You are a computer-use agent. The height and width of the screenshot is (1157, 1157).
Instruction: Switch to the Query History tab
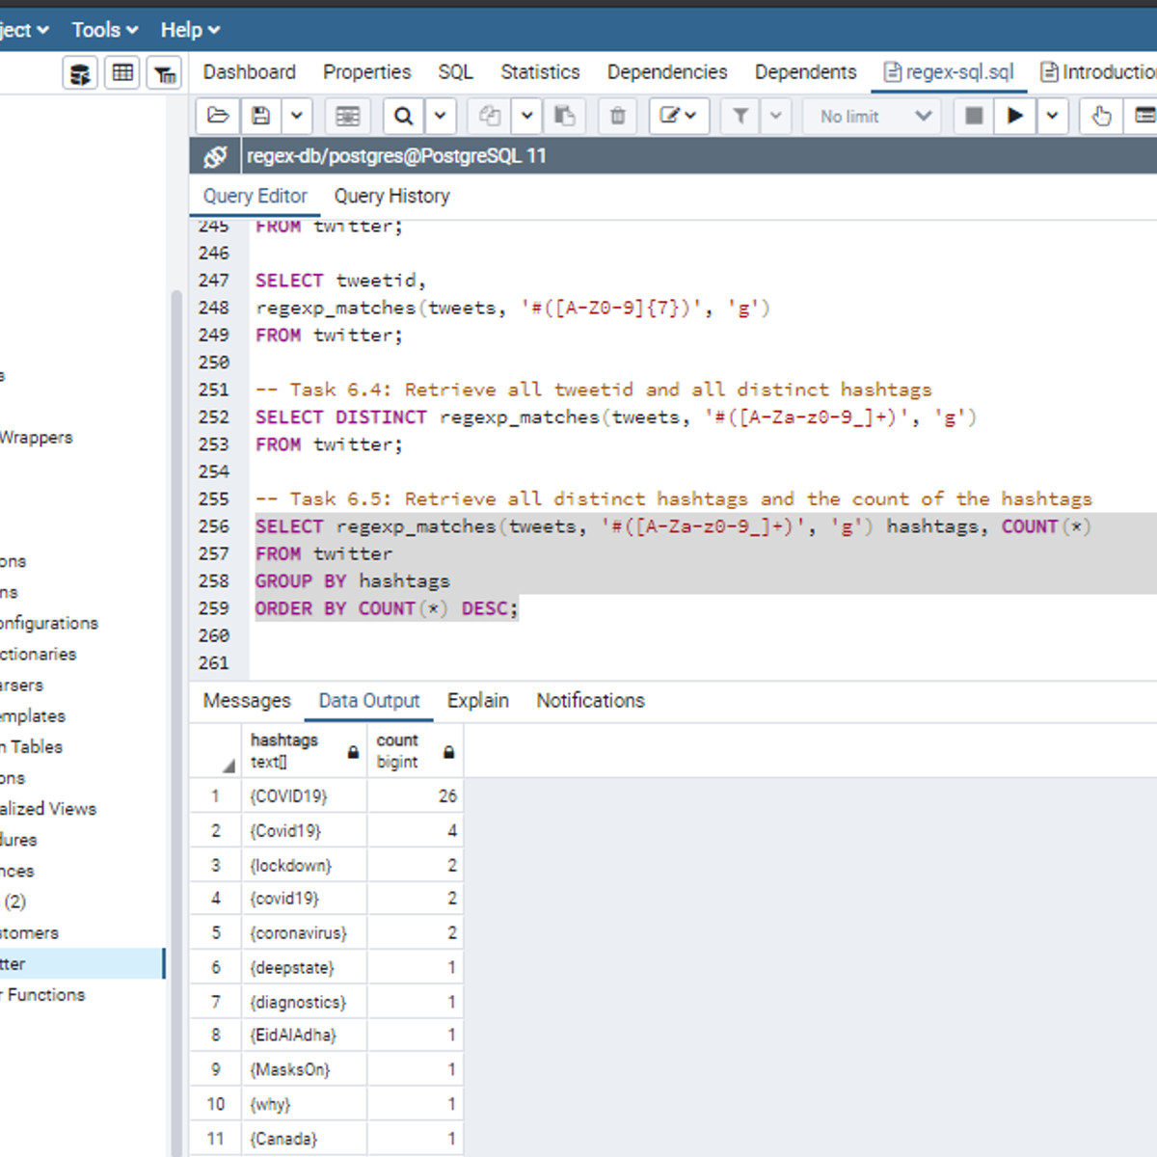[x=391, y=196]
